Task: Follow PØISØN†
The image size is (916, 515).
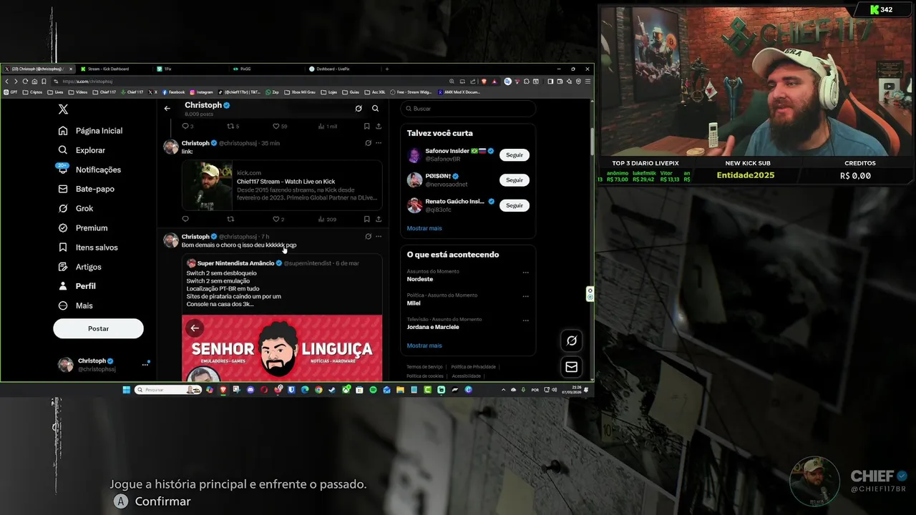Action: click(x=514, y=180)
